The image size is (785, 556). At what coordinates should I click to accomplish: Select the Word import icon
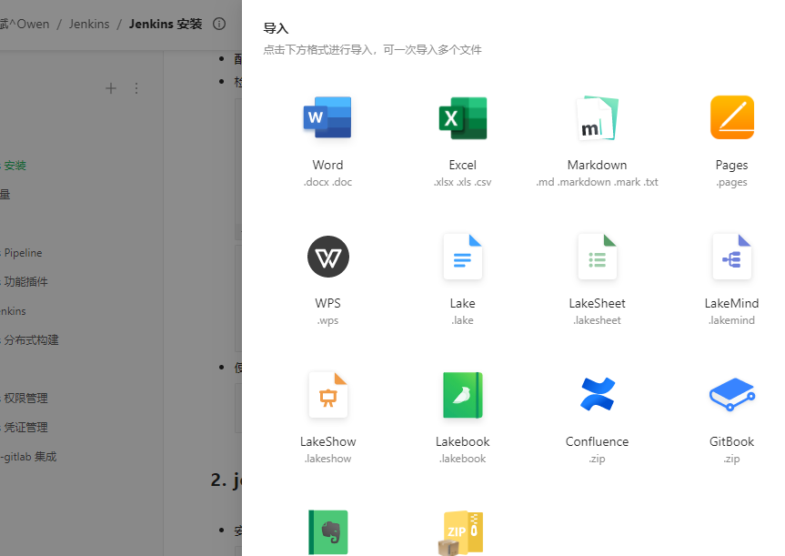click(327, 117)
